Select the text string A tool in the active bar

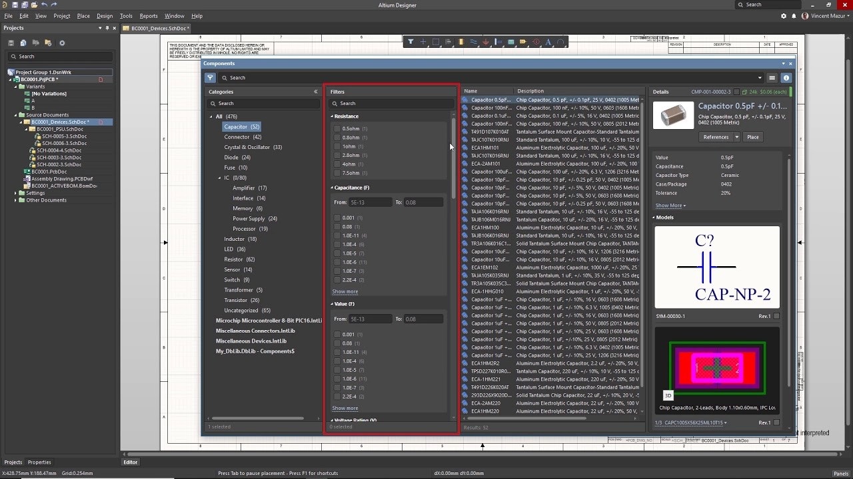[548, 42]
